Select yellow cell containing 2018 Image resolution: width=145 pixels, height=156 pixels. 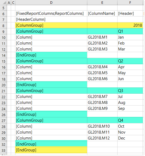pyautogui.click(x=130, y=25)
